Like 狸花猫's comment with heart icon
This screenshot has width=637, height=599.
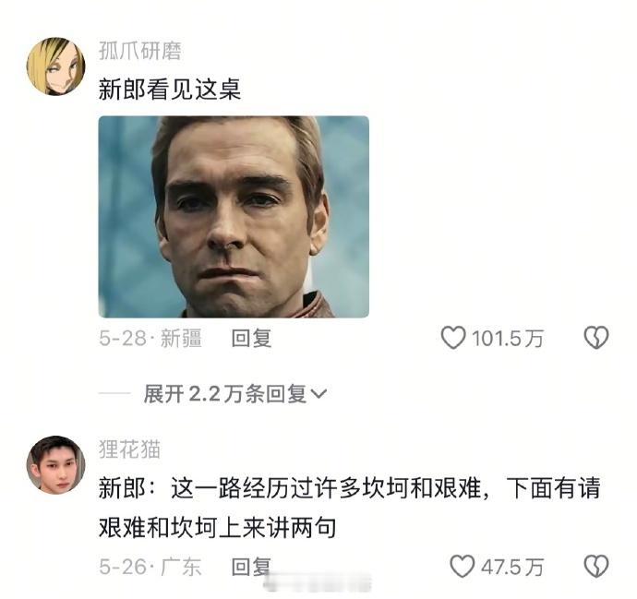click(x=462, y=566)
